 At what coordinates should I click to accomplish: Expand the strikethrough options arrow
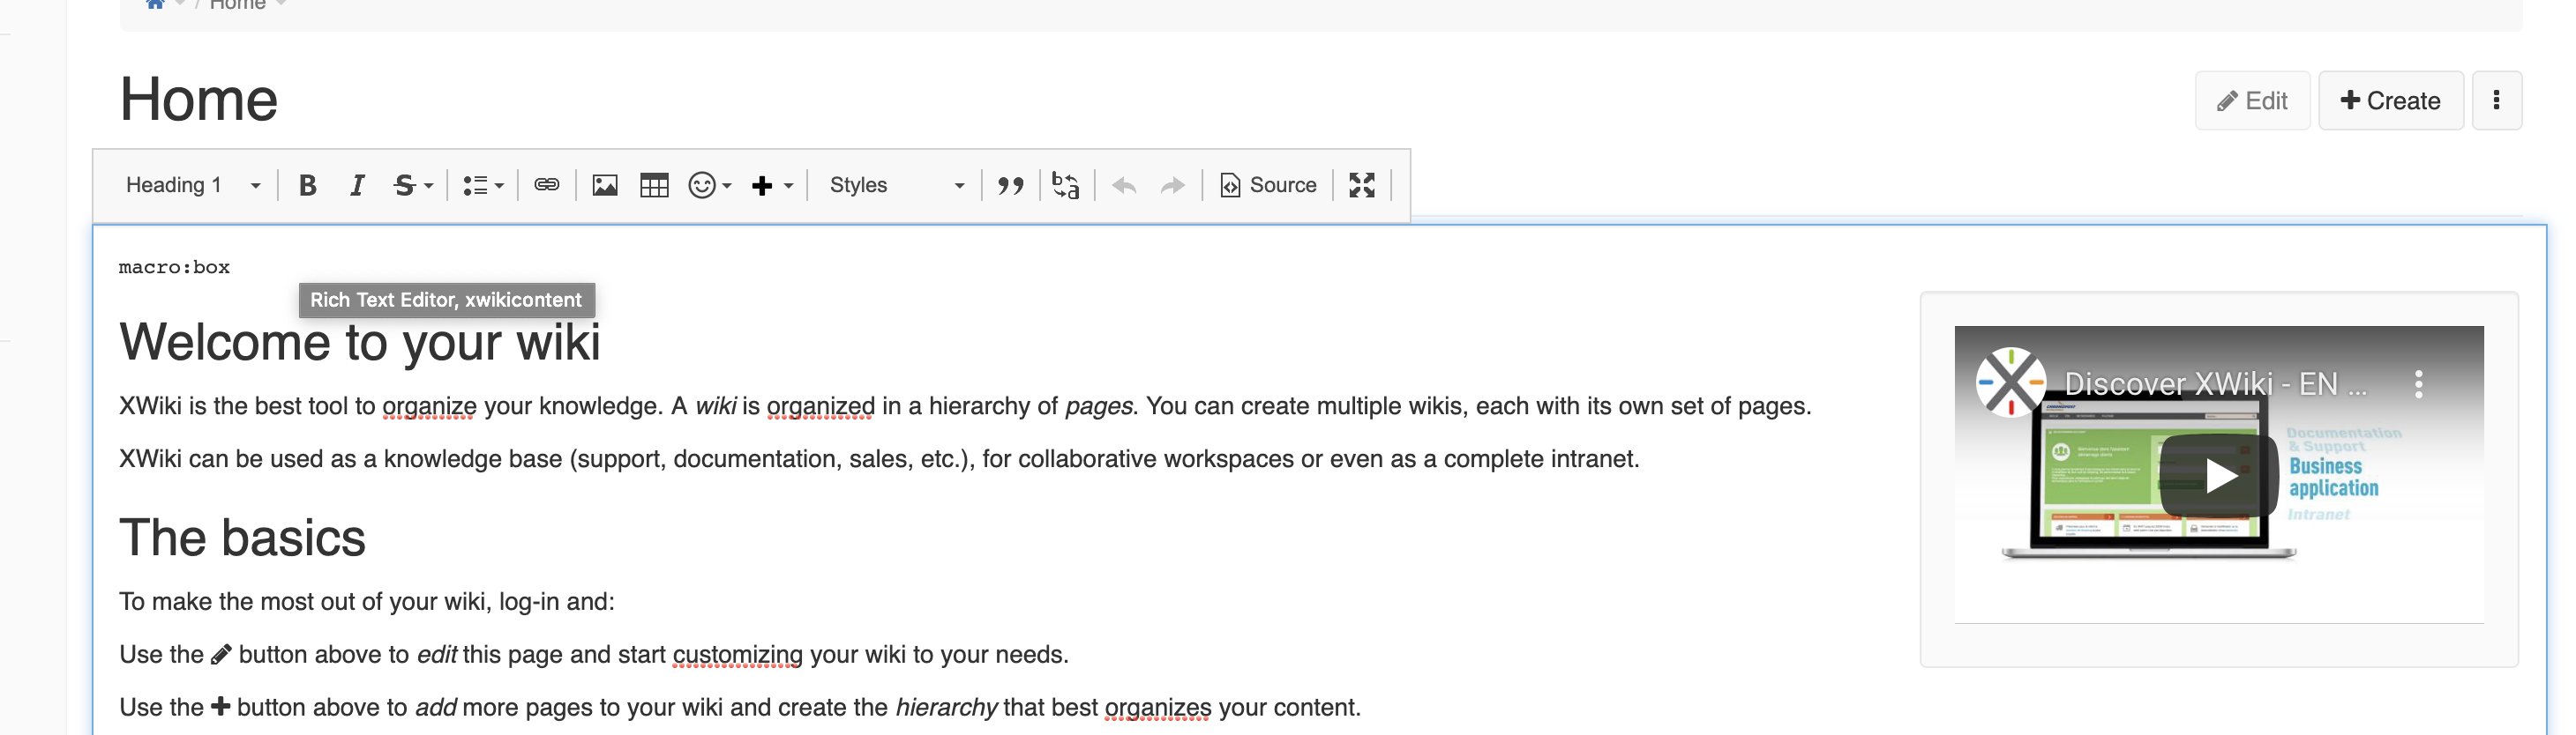point(429,186)
